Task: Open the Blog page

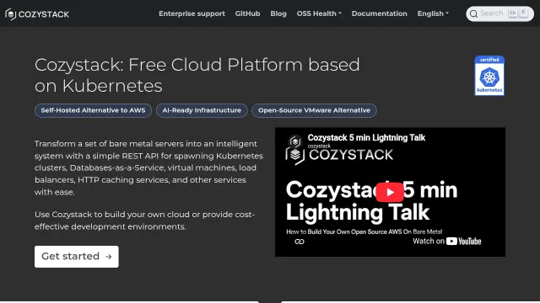Action: point(278,13)
